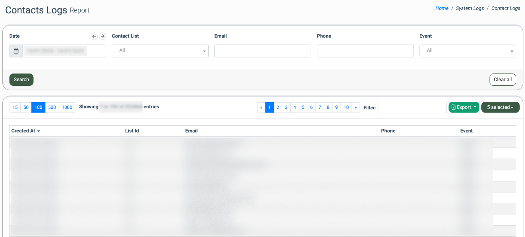
Task: Focus the table Filter text box
Action: (x=412, y=108)
